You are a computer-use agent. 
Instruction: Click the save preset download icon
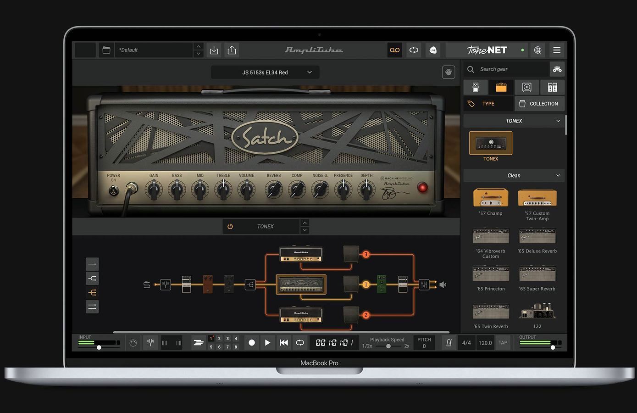pyautogui.click(x=214, y=50)
